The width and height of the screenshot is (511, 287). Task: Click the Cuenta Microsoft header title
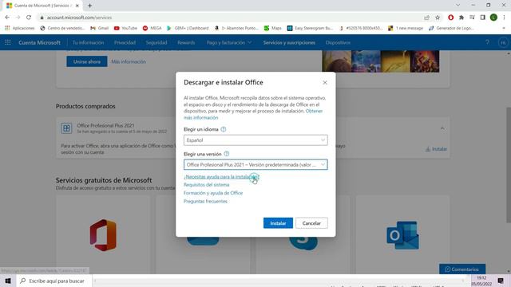click(39, 42)
